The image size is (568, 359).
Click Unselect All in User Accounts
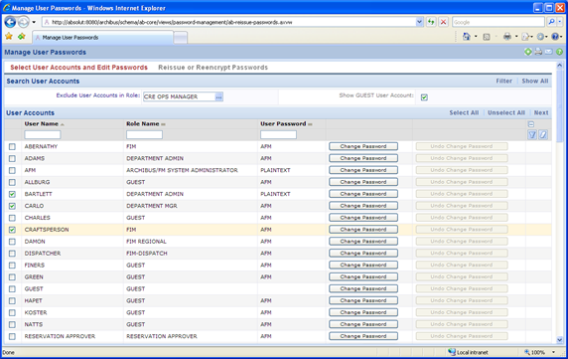[x=506, y=112]
